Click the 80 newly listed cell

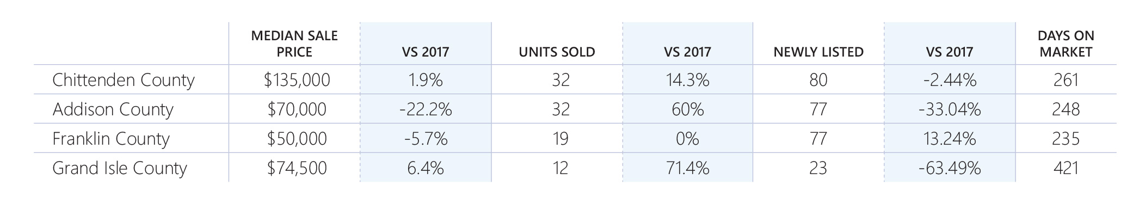coord(818,80)
